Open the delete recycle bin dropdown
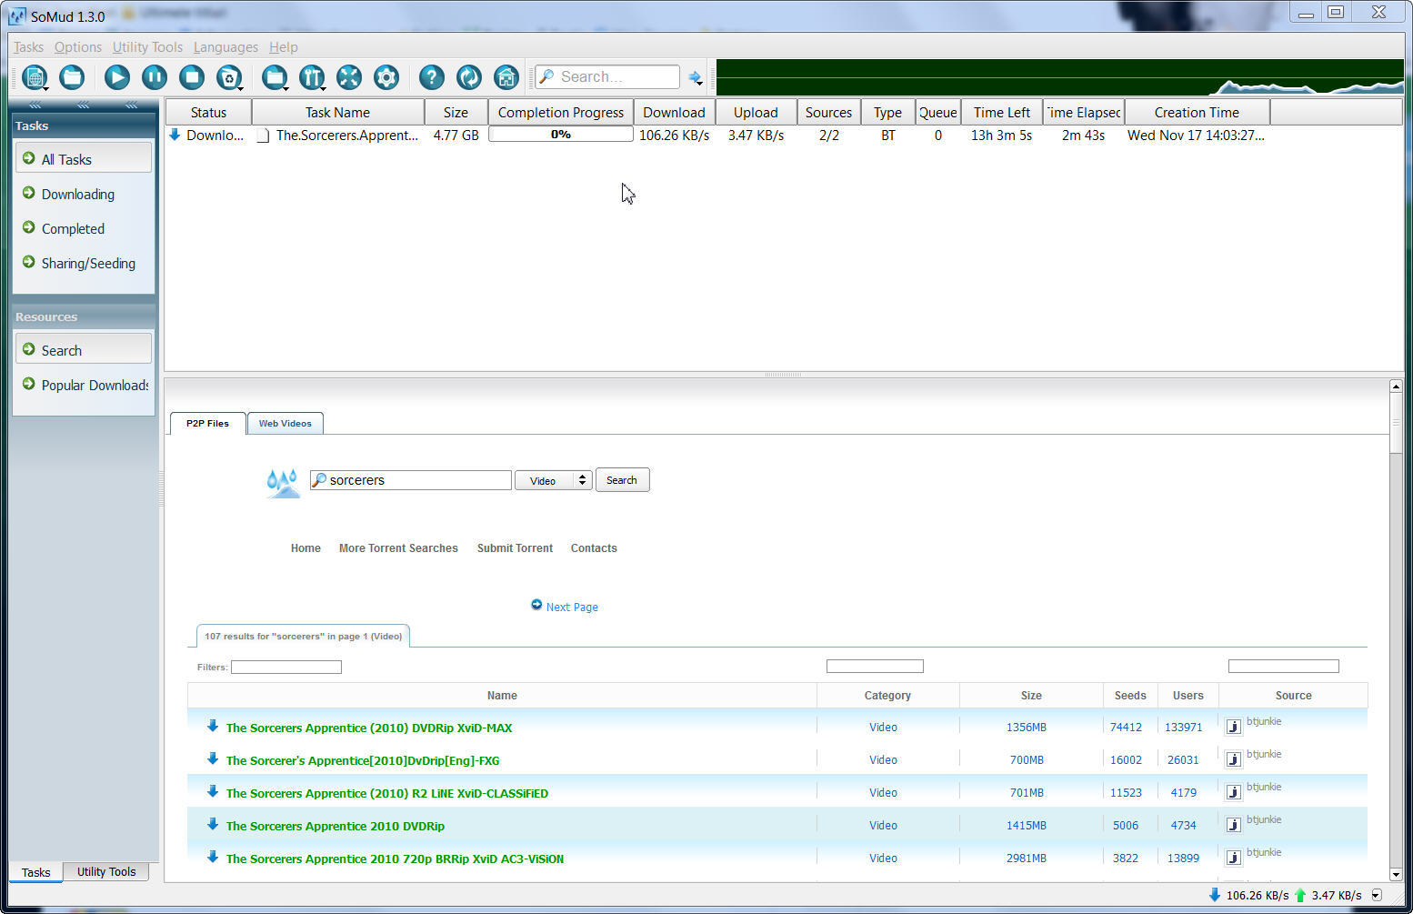Viewport: 1413px width, 914px height. pos(240,88)
